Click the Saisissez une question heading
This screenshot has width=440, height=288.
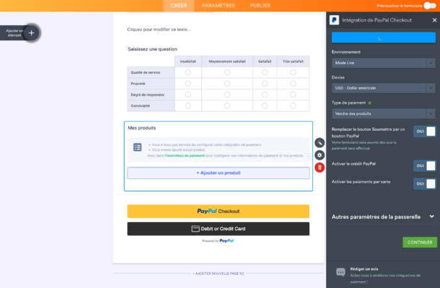152,49
